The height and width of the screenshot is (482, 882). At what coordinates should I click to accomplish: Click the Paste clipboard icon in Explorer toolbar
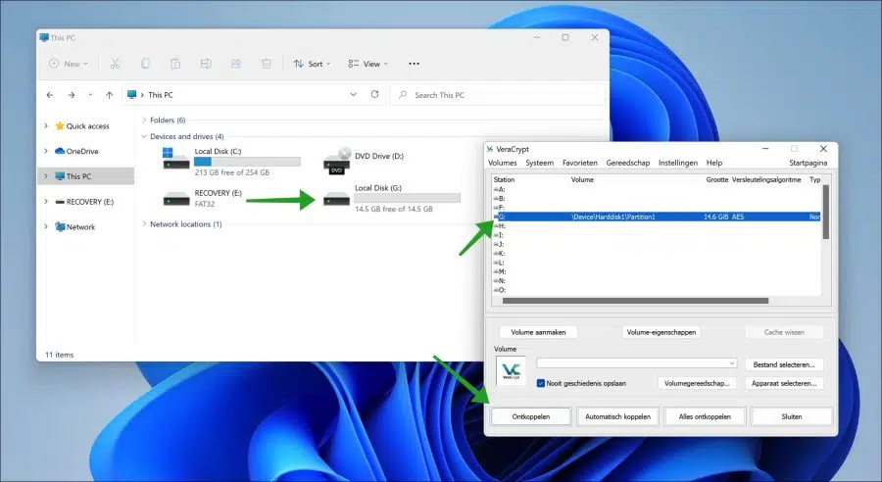coord(175,64)
